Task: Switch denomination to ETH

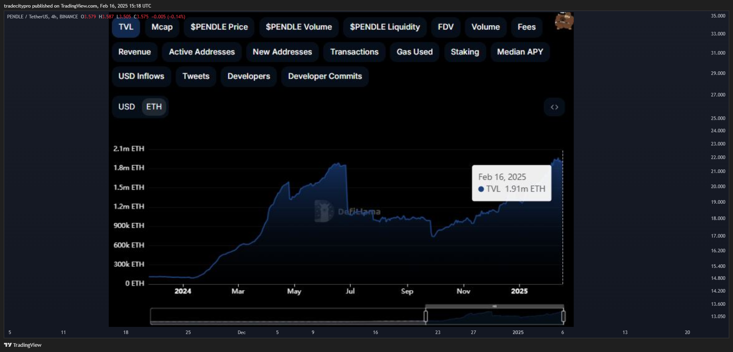Action: [x=154, y=107]
